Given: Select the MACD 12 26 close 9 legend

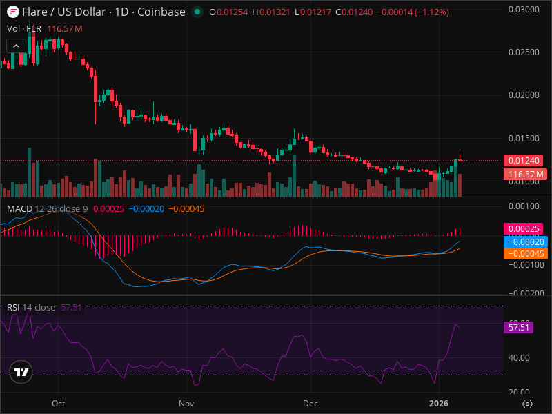Looking at the screenshot, I should click(47, 209).
